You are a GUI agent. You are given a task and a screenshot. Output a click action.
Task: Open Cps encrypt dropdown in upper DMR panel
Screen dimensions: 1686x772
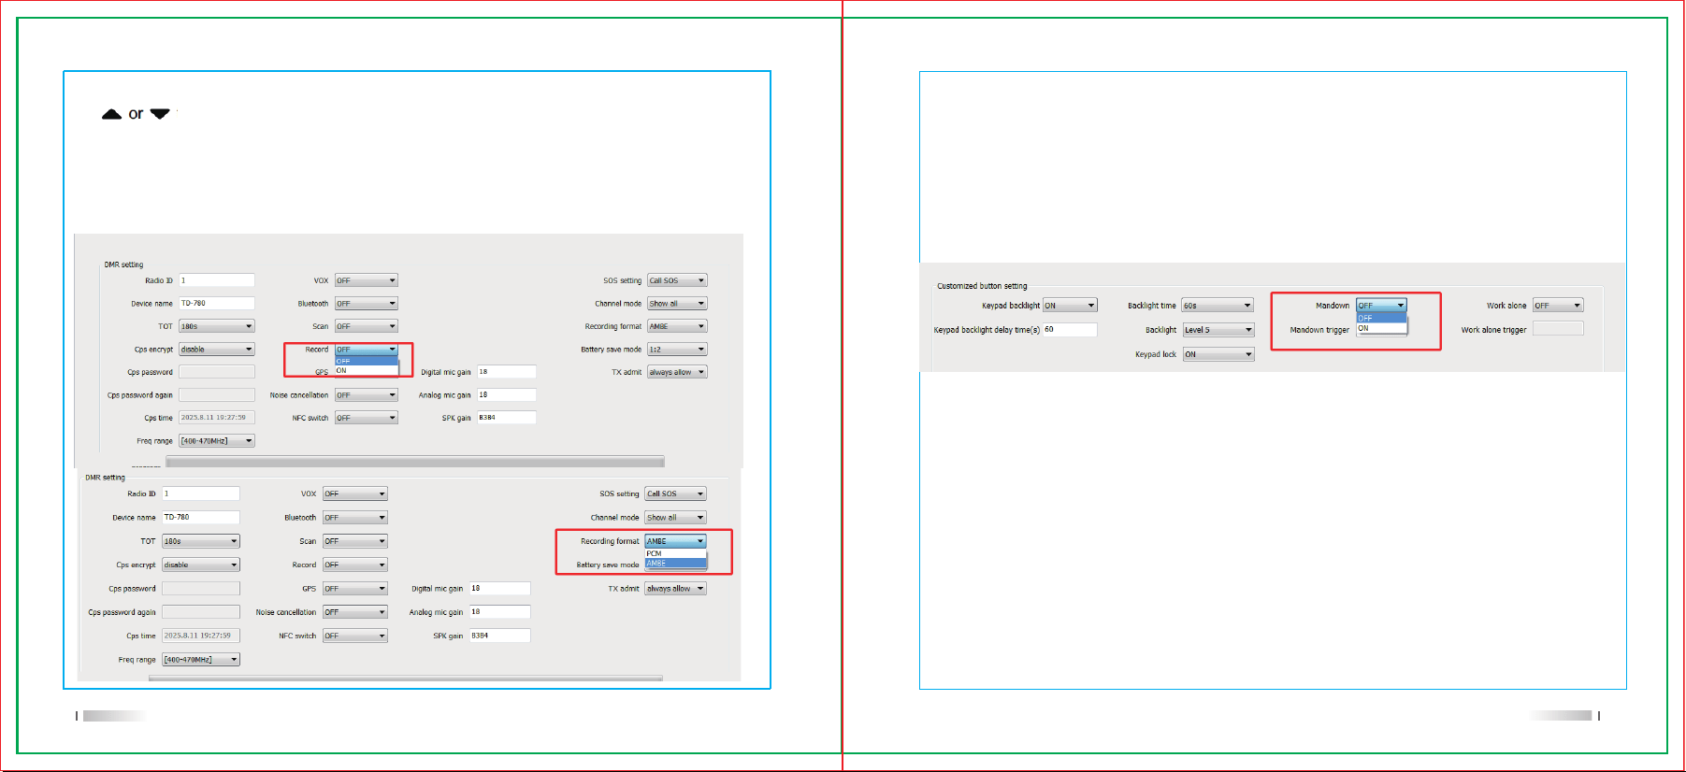[217, 349]
